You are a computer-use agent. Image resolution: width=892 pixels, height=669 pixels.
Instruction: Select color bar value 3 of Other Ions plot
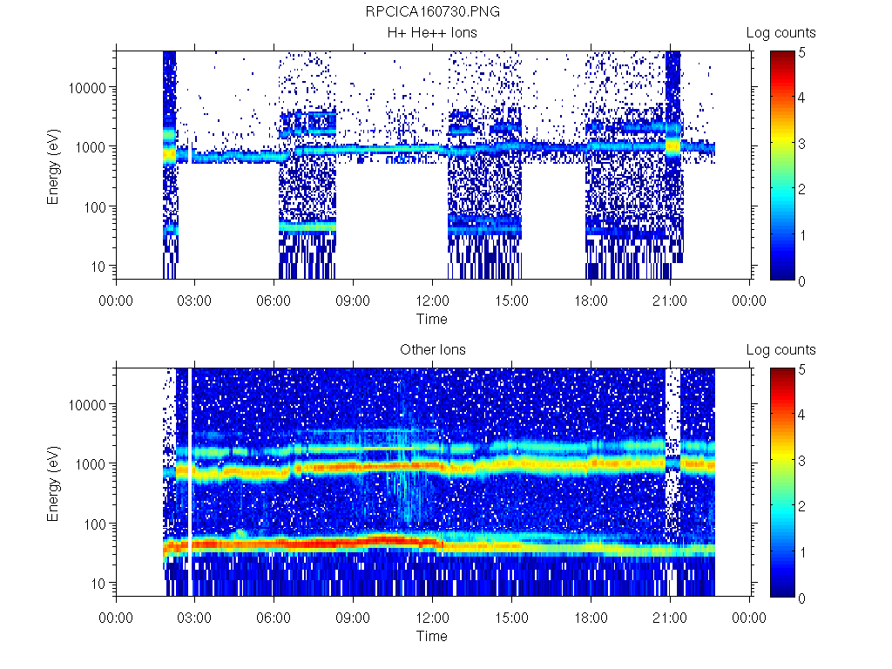[x=801, y=461]
